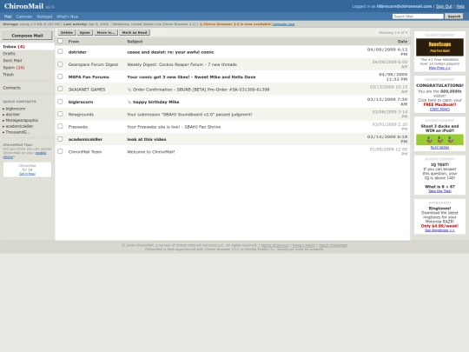Click the Help link in header
This screenshot has height=352, width=469.
click(460, 6)
